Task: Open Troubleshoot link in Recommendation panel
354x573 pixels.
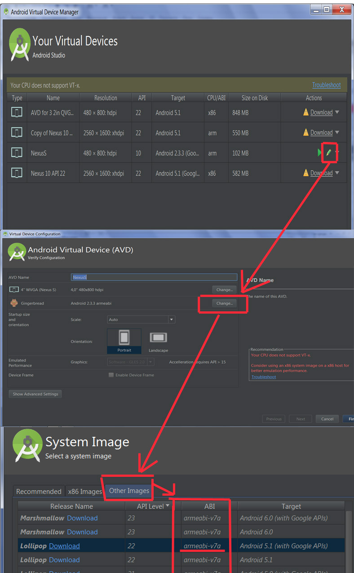Action: (x=264, y=377)
